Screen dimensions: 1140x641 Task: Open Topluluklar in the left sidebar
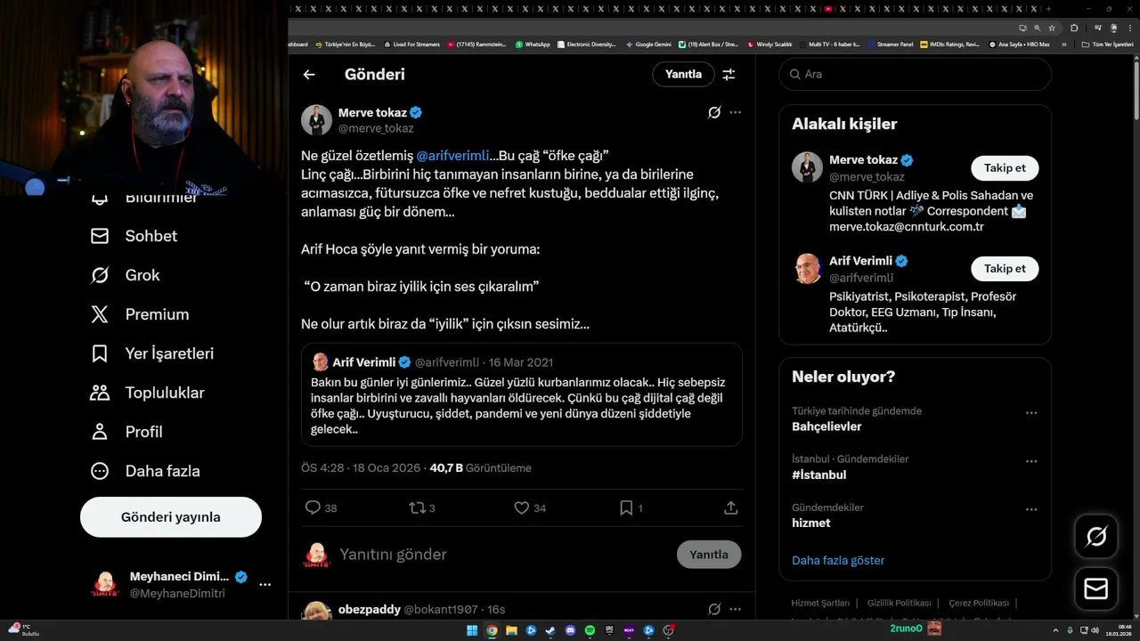147,393
